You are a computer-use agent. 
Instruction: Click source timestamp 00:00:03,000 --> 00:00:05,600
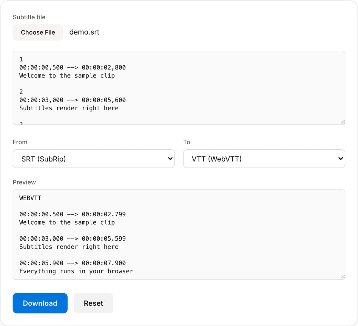[72, 100]
